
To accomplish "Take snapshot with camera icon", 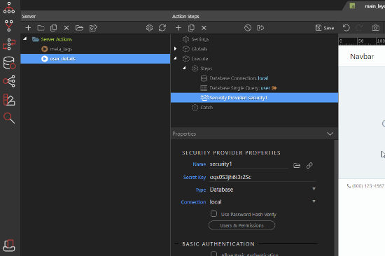I will (x=375, y=28).
